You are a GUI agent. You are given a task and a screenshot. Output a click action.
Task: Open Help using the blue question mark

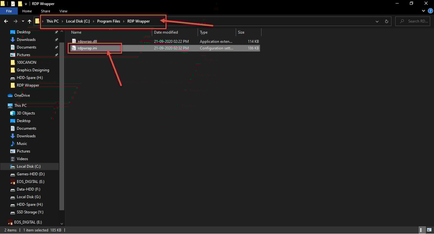click(x=430, y=11)
